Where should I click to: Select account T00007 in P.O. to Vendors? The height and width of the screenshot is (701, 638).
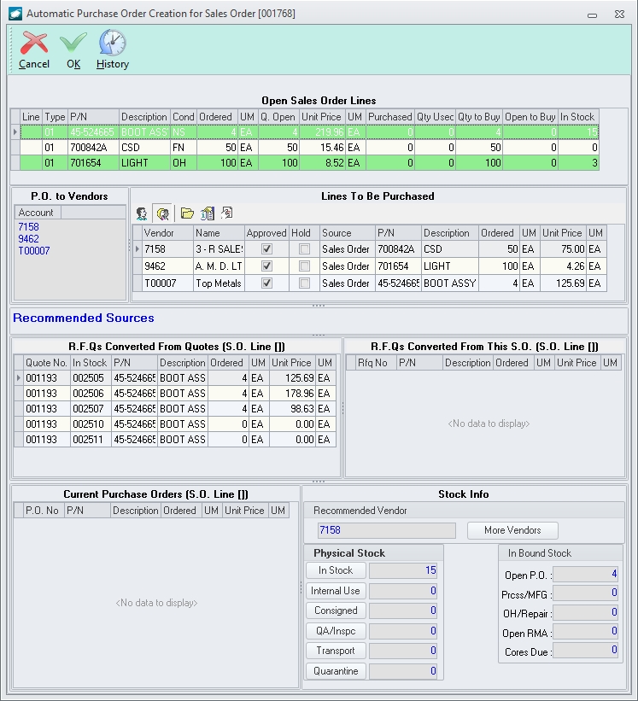click(34, 251)
